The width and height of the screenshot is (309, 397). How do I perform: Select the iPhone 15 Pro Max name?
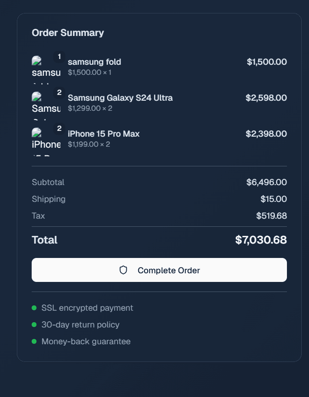(x=104, y=134)
